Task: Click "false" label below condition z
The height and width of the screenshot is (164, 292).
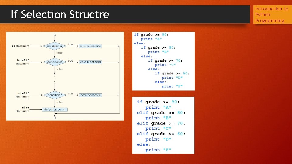Action: tap(60, 102)
